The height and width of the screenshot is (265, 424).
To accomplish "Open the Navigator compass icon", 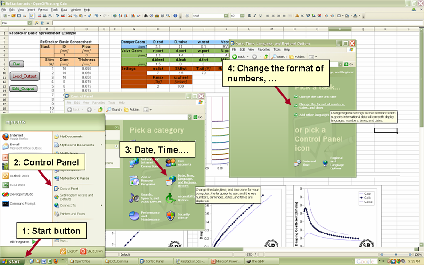I will (151, 16).
